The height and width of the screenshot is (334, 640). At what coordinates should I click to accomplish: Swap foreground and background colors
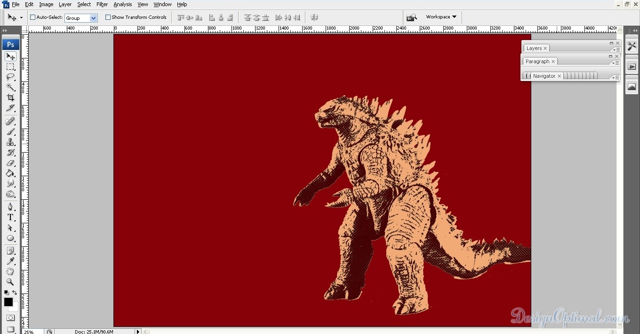(x=15, y=293)
